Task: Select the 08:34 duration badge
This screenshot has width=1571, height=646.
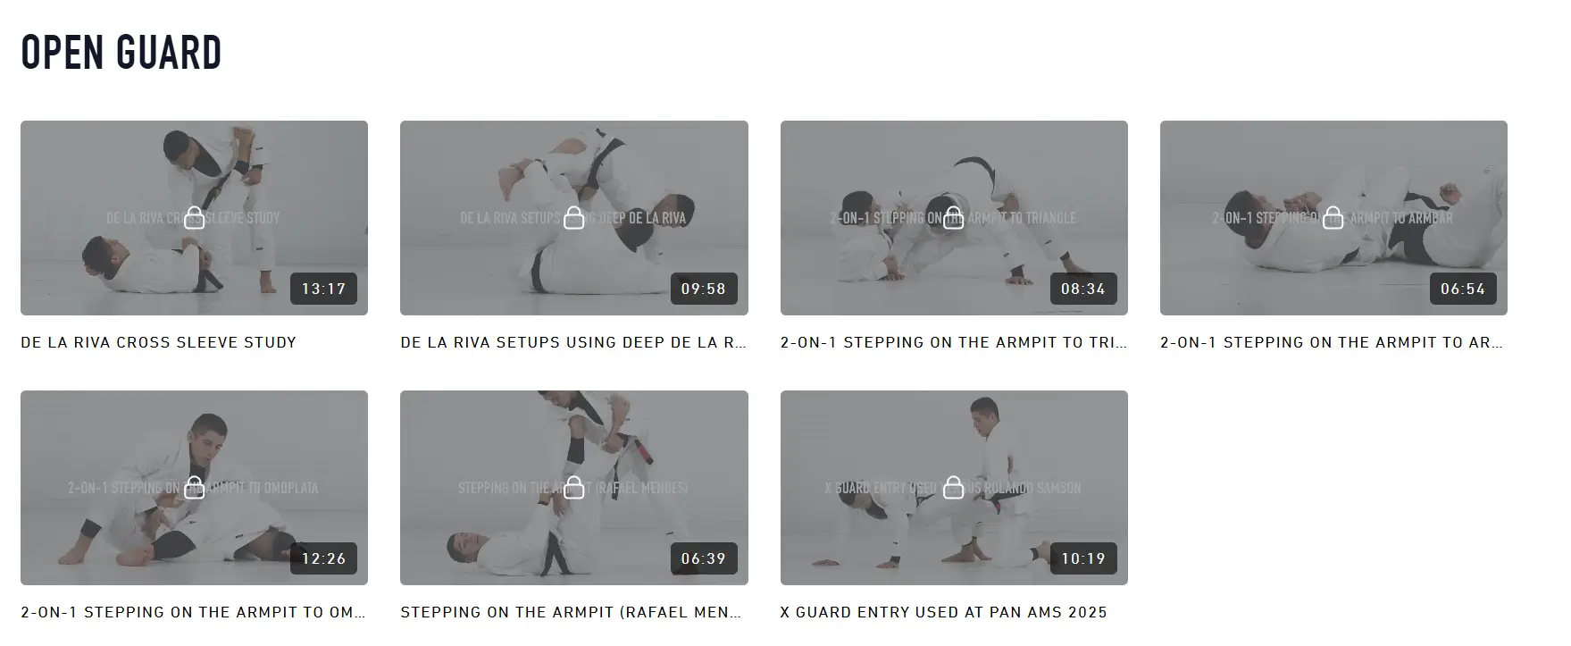Action: pyautogui.click(x=1083, y=289)
